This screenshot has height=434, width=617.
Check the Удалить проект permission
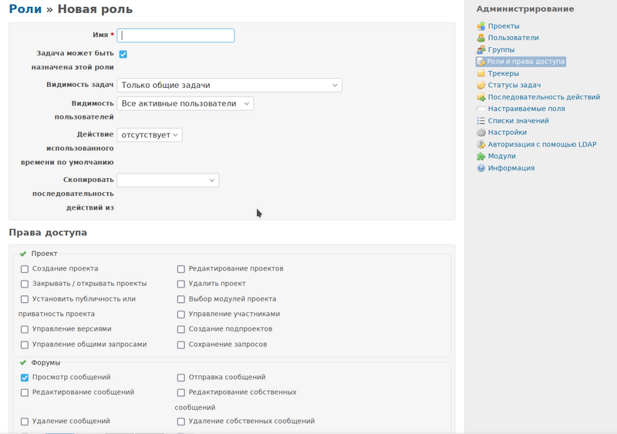point(181,284)
